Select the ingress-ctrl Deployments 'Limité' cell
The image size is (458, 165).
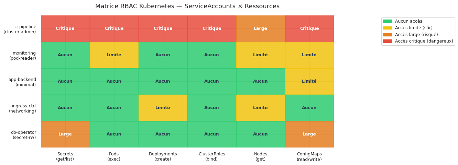tap(163, 108)
